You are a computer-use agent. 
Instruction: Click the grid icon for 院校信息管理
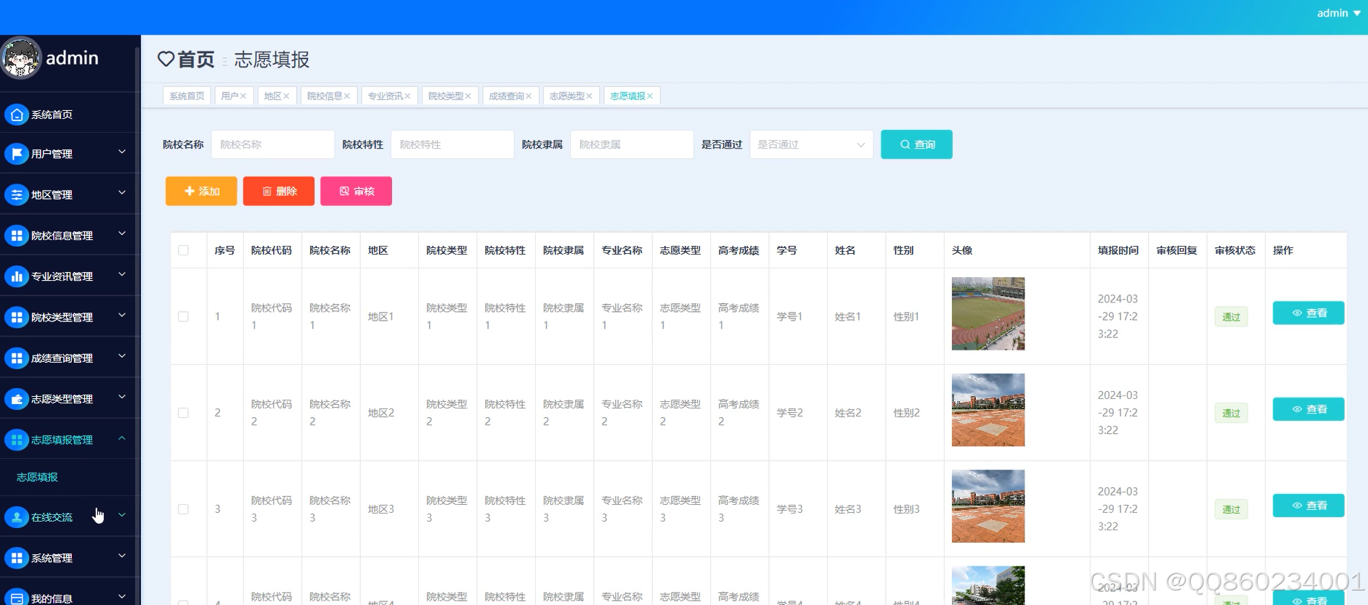[16, 235]
